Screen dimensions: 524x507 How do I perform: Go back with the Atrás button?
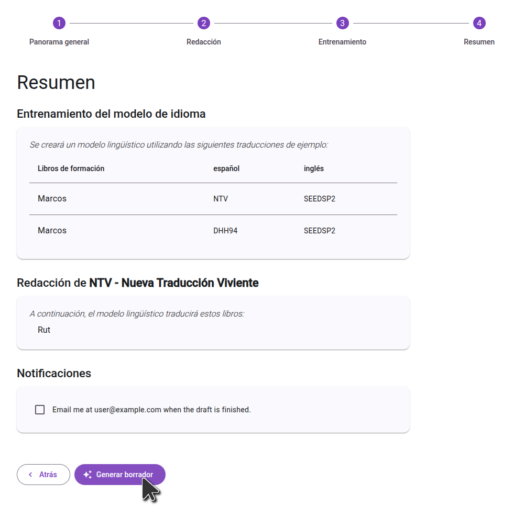tap(43, 475)
